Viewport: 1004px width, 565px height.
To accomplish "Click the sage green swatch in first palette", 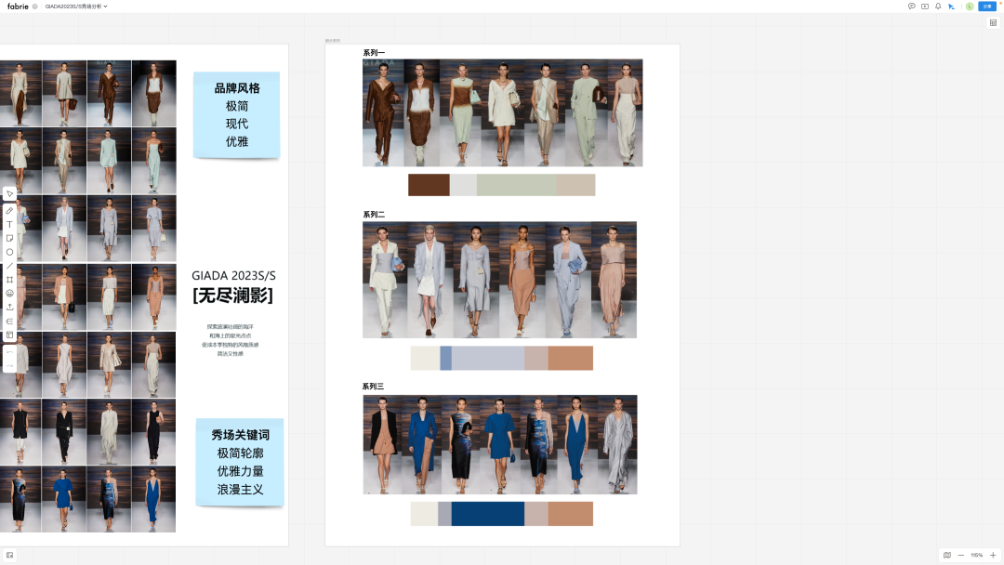I will [516, 185].
